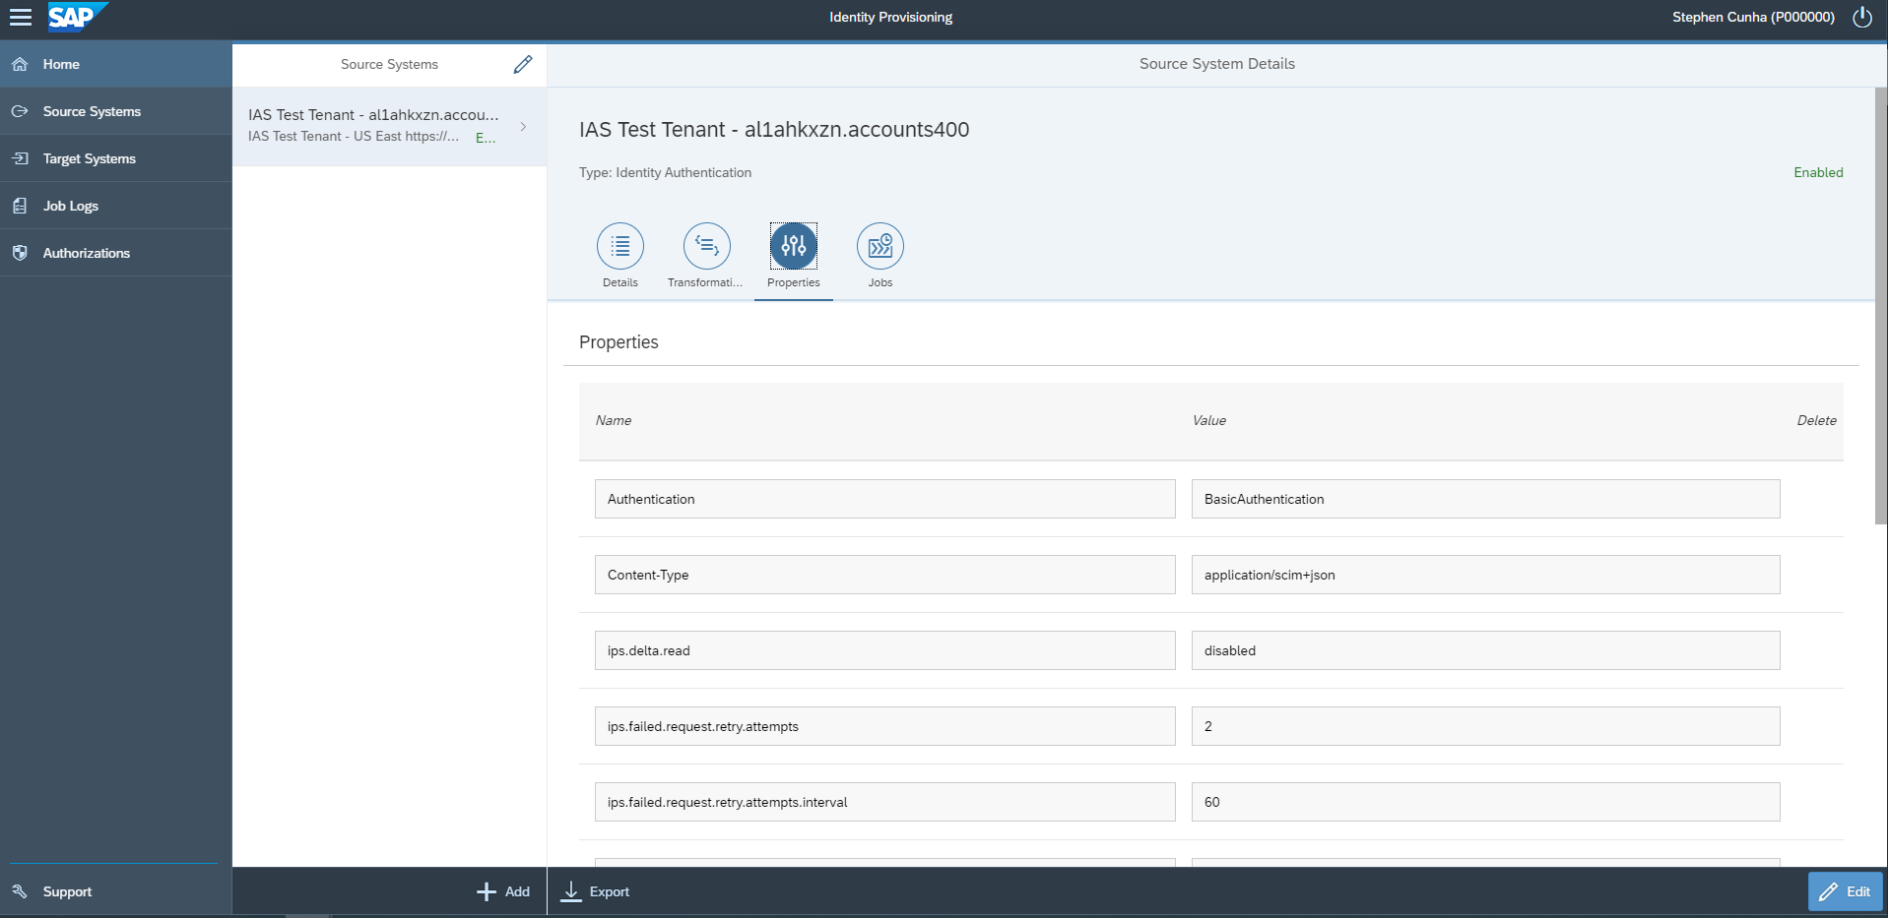Click the Properties section heading
Screen dimensions: 1888x918
(618, 342)
